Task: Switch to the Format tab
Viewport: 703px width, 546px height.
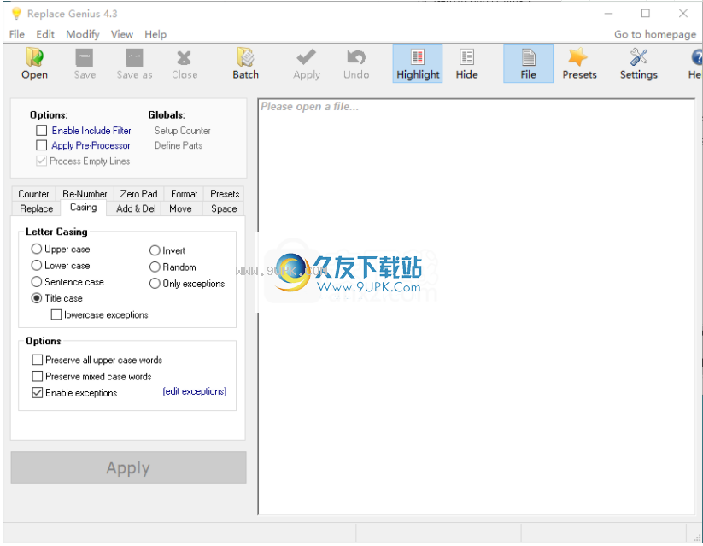Action: [x=184, y=194]
